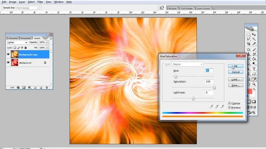
Task: Click the Hue slider handle
Action: [x=176, y=77]
